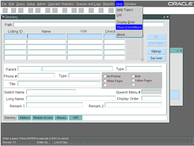Viewport: 194px width, 146px height.
Task: Click the Long Name input field
Action: coord(71,98)
